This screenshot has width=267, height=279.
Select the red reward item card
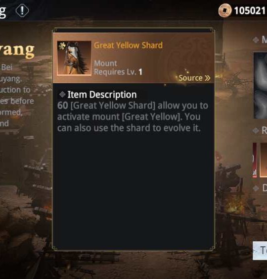(x=255, y=160)
